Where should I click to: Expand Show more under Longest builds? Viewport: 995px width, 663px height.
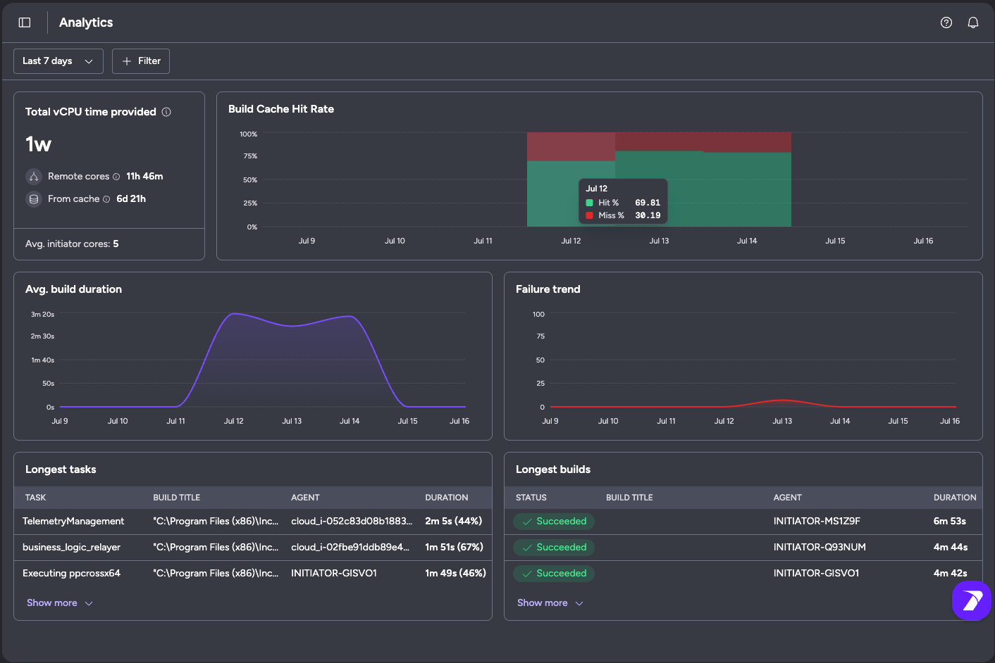point(550,603)
